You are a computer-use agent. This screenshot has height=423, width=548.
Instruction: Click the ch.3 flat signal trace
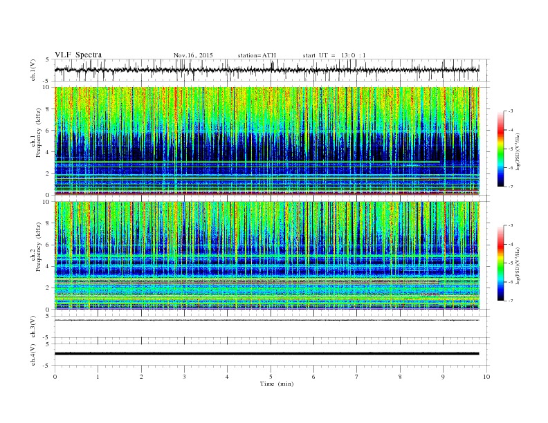266,320
